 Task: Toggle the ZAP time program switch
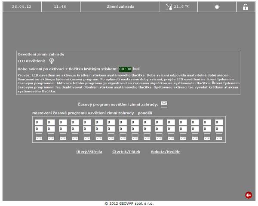coord(164,104)
